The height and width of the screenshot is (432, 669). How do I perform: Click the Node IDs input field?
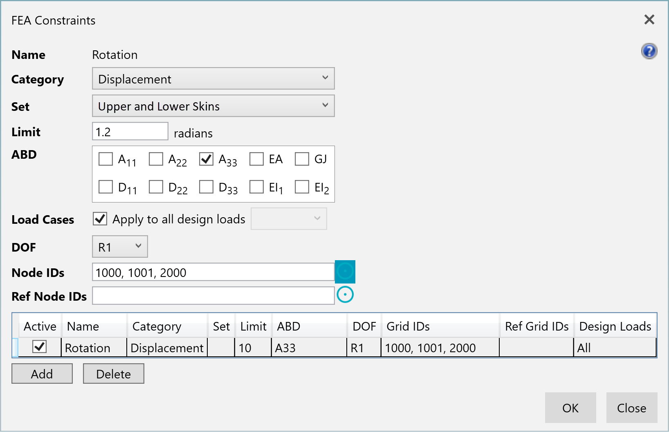coord(213,272)
